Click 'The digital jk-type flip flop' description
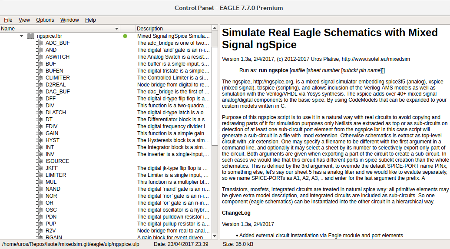Image resolution: width=450 pixels, height=249 pixels. point(173,168)
